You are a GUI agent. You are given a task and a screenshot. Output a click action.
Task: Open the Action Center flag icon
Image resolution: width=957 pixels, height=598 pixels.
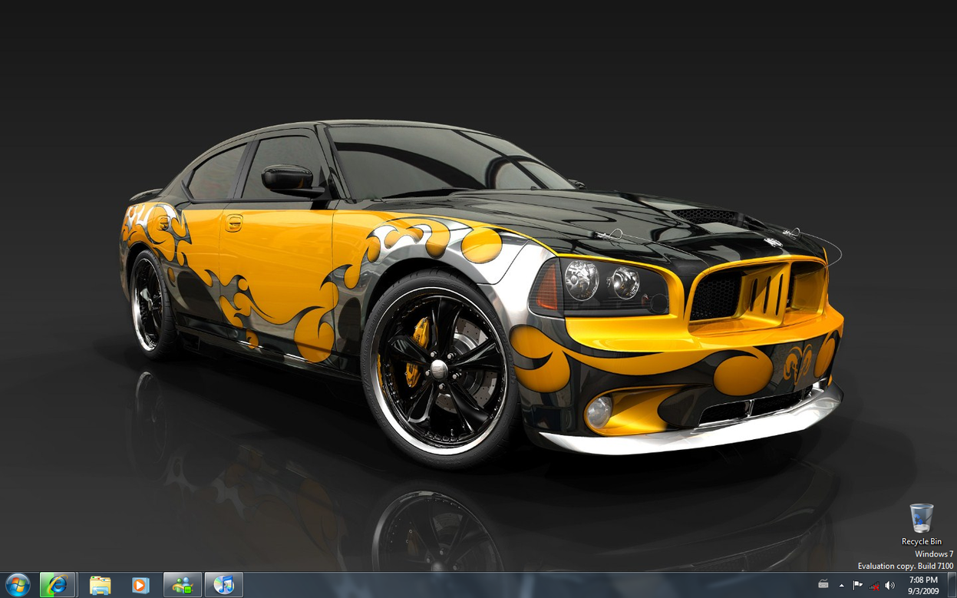coord(857,585)
